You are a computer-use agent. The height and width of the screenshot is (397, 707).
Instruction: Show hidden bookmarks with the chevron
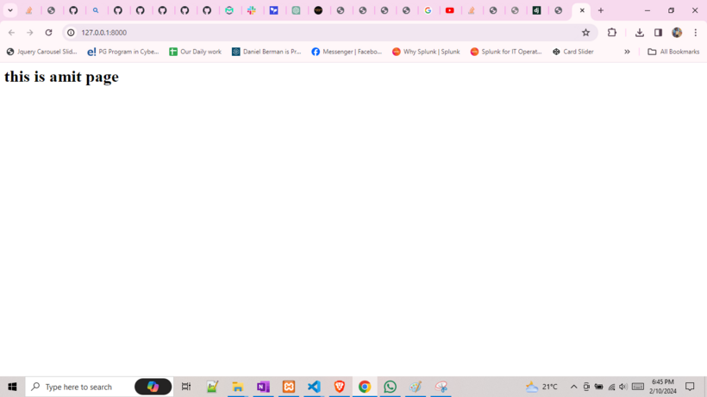click(627, 52)
